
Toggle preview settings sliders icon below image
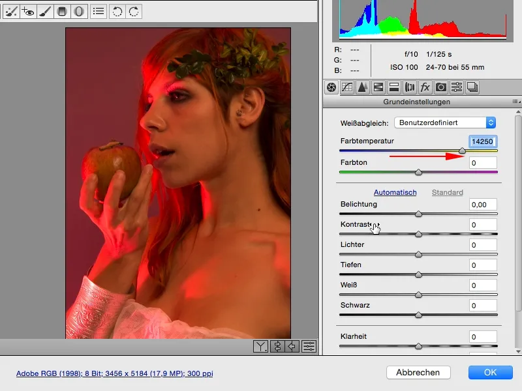[309, 347]
